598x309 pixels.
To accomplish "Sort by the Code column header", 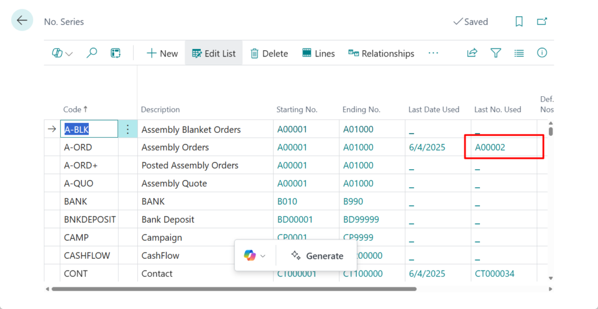I will (72, 110).
